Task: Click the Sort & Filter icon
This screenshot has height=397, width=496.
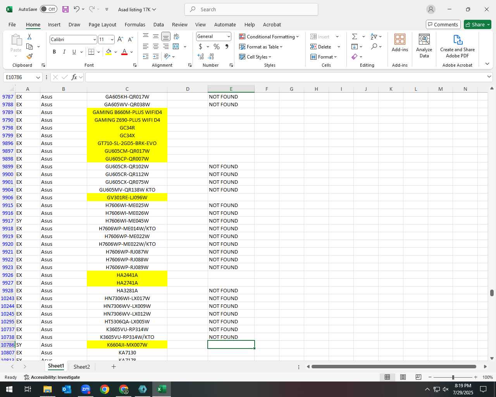Action: [x=374, y=36]
